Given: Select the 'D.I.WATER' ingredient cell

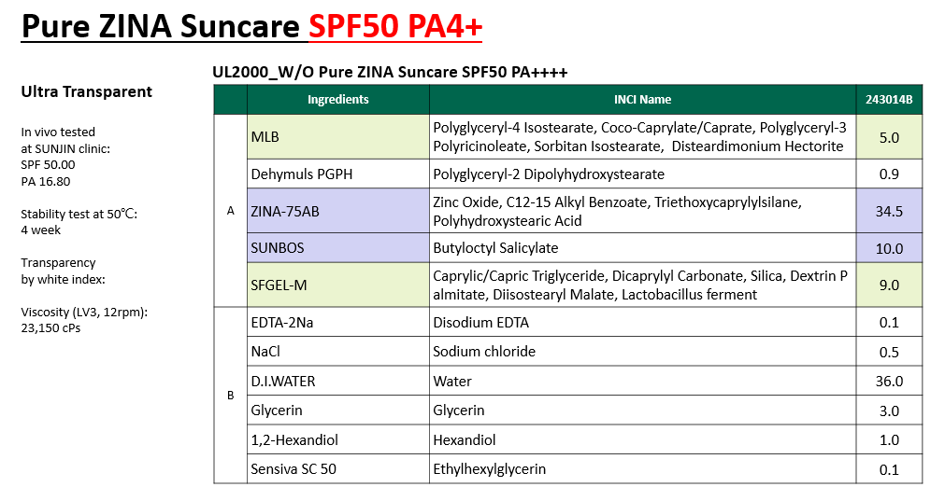Looking at the screenshot, I should (x=337, y=381).
